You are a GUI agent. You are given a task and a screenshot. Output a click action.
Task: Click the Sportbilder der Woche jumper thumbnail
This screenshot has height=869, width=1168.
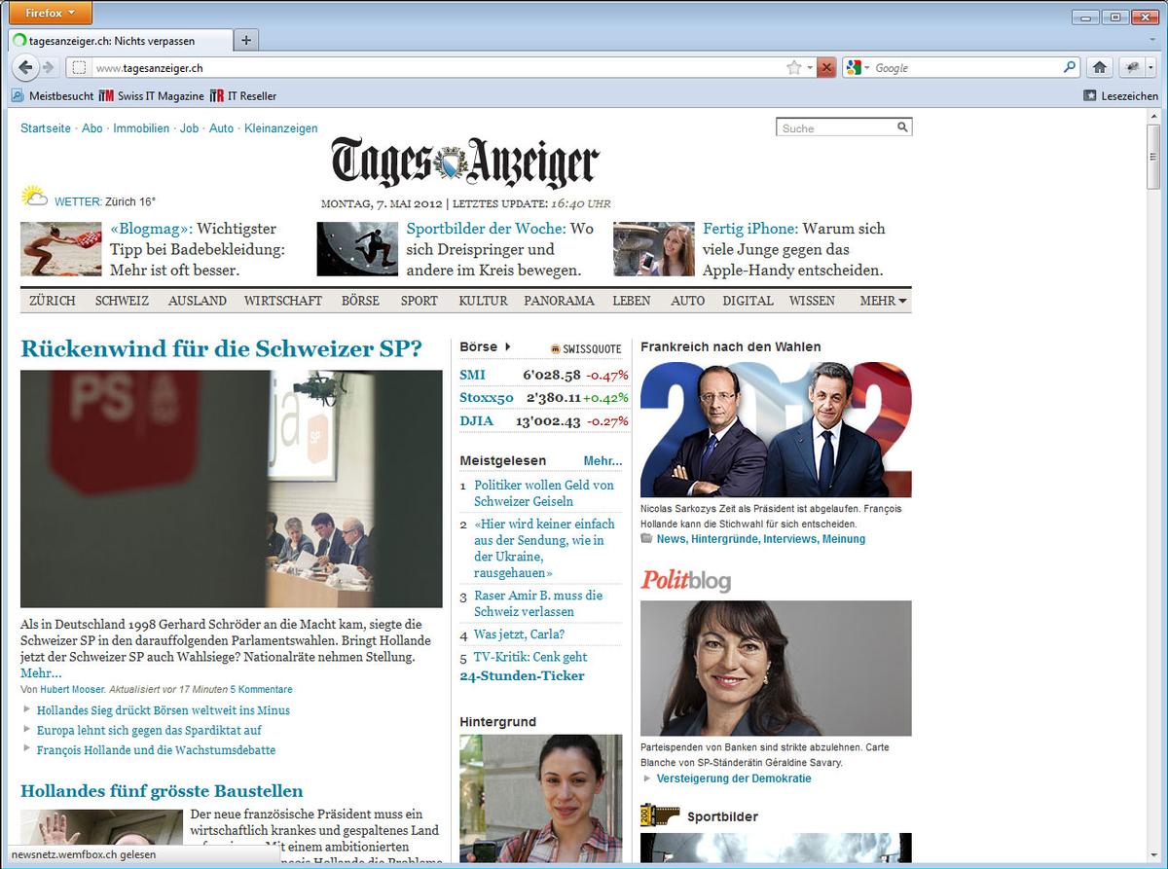pos(357,249)
